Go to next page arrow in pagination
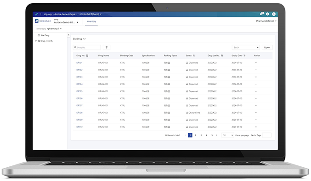This screenshot has width=311, height=181. click(216, 135)
